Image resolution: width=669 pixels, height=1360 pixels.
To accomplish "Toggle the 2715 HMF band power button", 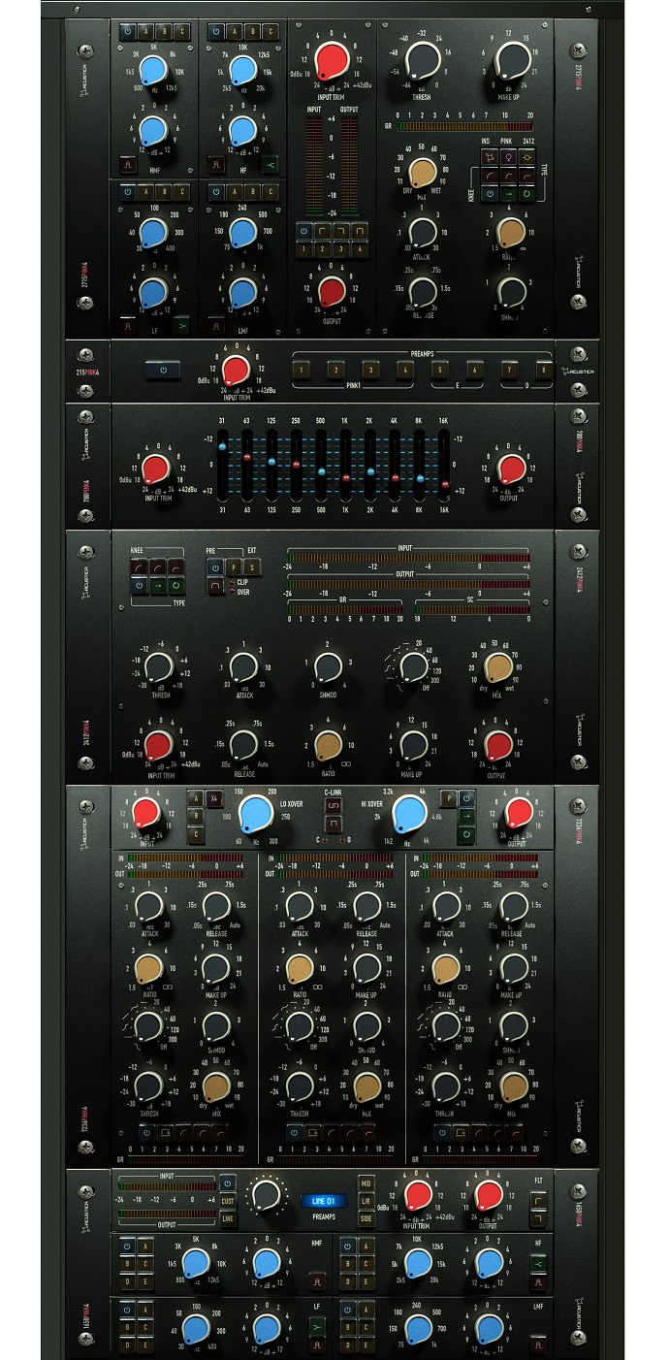I will click(x=126, y=32).
